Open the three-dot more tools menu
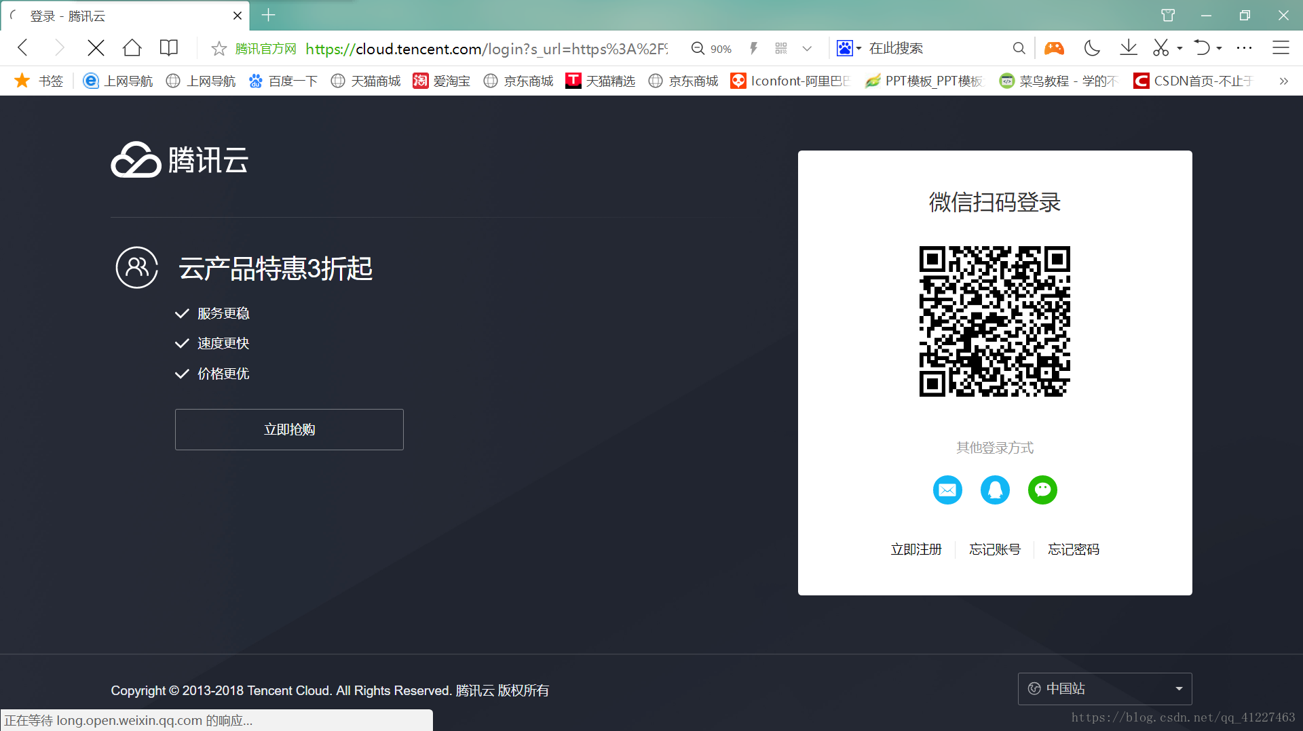 pos(1244,47)
